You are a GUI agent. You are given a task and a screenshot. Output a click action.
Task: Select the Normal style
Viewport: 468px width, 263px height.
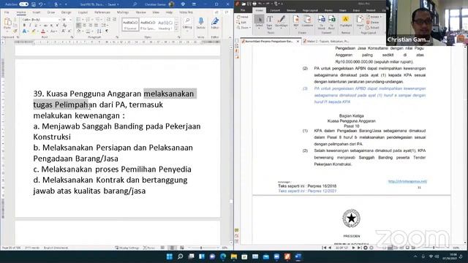click(x=130, y=24)
